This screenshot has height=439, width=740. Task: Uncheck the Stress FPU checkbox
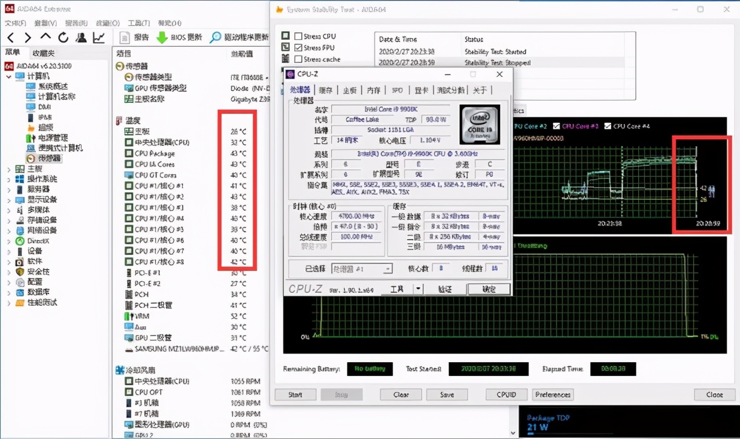pyautogui.click(x=298, y=47)
